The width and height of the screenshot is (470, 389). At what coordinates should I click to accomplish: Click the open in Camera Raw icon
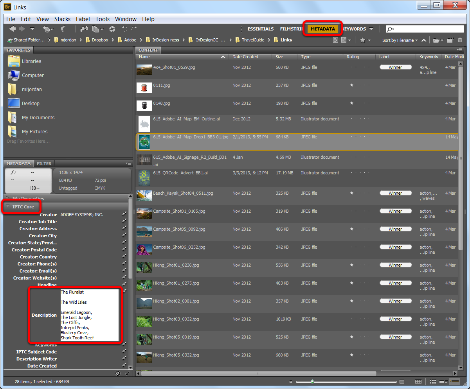coord(112,29)
